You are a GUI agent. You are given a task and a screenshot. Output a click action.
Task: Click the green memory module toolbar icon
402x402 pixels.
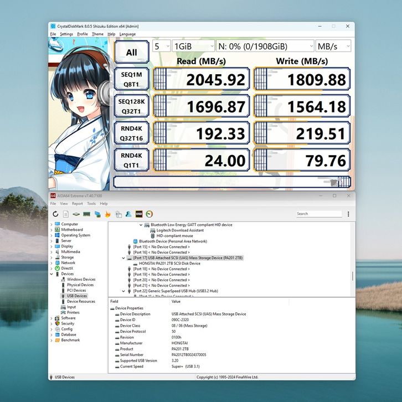coord(86,214)
